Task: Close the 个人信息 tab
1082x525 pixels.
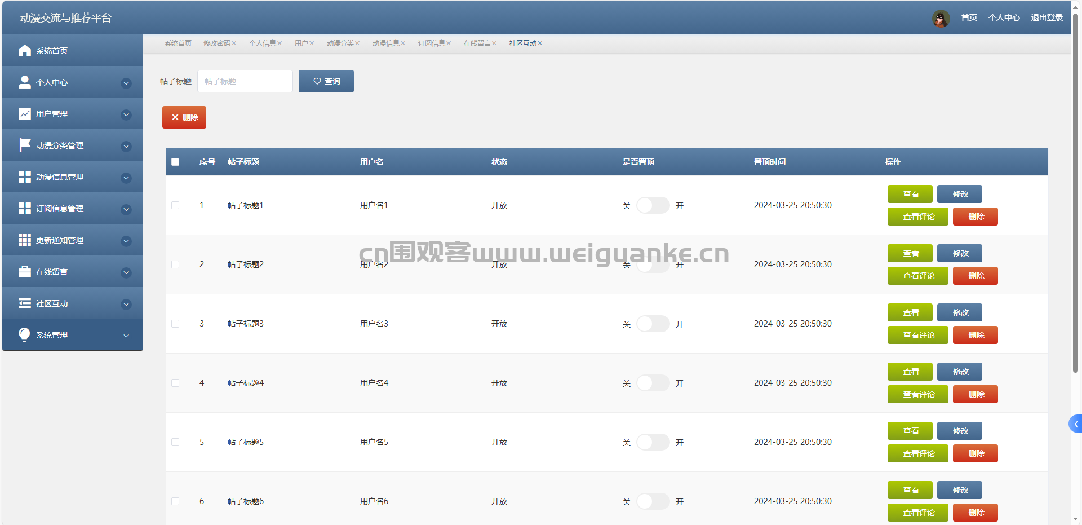Action: tap(280, 43)
